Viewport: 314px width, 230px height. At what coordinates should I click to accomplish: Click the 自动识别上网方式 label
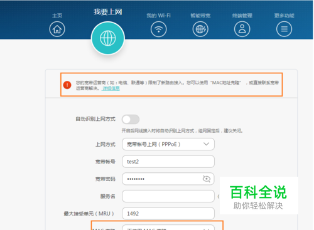pos(95,119)
